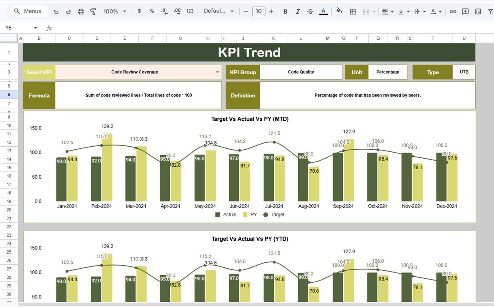
Task: Click the Insert chart icon
Action: coord(477,12)
